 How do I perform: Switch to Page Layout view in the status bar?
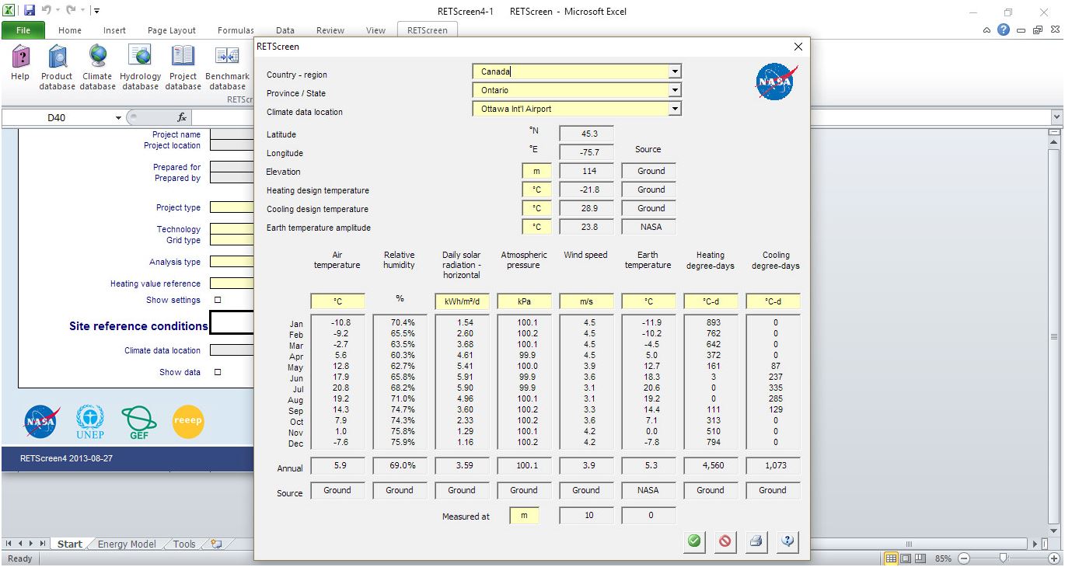click(906, 558)
